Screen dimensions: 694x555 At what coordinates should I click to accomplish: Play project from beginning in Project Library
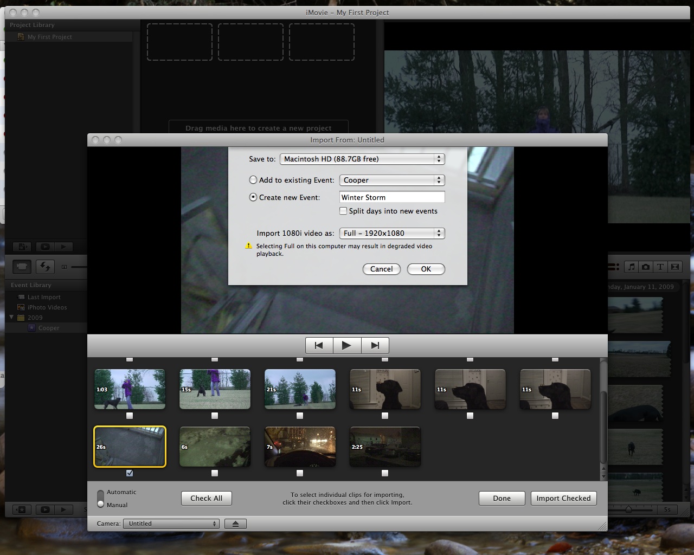pos(63,247)
